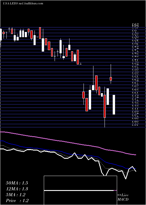Click the '<<Live MACD' label
Image resolution: width=146 pixels, height=205 pixels.
pyautogui.click(x=123, y=197)
